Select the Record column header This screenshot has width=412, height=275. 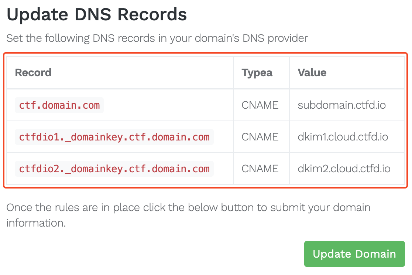point(33,72)
